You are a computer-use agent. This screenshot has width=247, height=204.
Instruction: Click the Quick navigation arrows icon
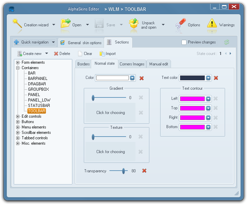[17, 42]
